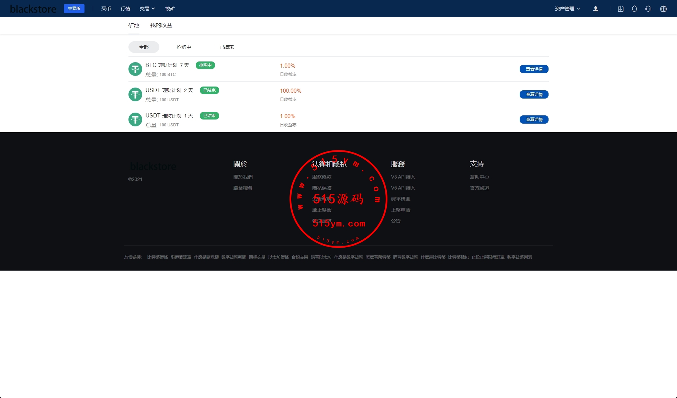Viewport: 677px width, 398px height.
Task: Open the app download icon
Action: (x=621, y=9)
